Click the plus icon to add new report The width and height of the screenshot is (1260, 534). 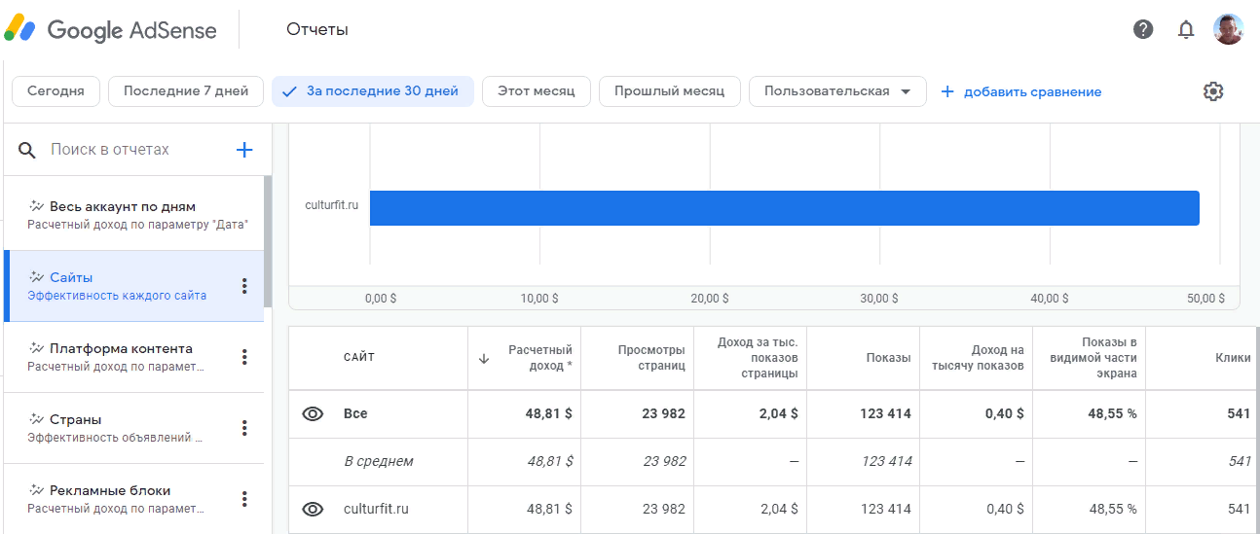pos(244,150)
